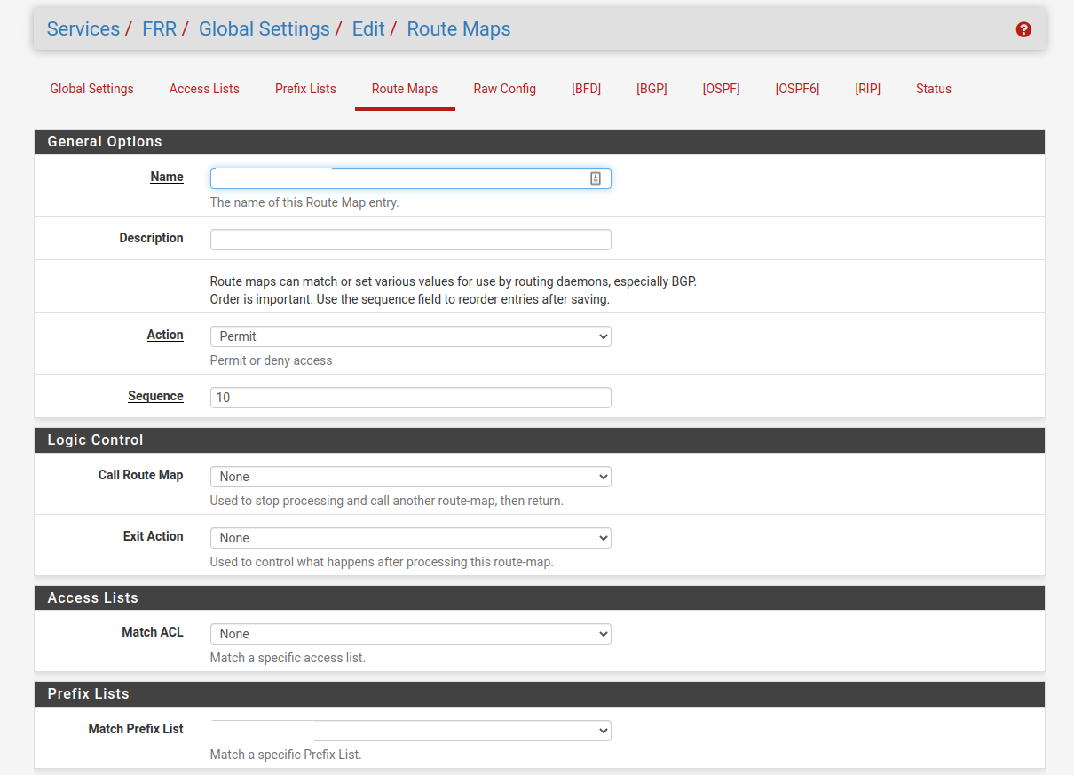
Task: Click the Prefix Lists section header
Action: pos(540,694)
